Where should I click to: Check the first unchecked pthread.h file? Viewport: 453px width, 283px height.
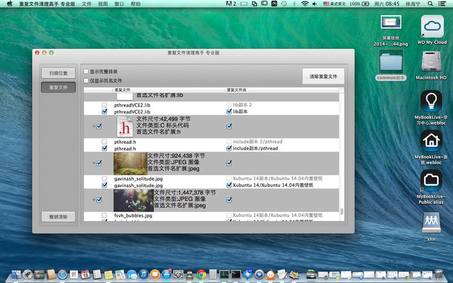point(104,141)
